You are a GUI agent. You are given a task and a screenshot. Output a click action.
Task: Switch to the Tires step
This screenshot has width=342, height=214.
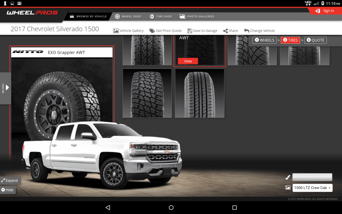(290, 40)
